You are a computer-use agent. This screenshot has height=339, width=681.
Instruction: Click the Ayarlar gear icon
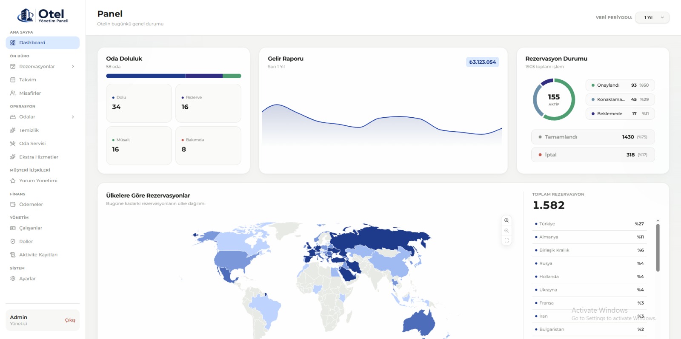point(13,279)
